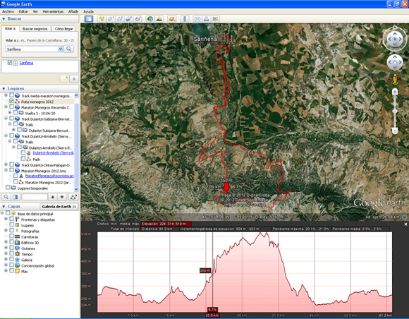Enable the Carreteras layer checkbox
409x319 pixels.
12,236
